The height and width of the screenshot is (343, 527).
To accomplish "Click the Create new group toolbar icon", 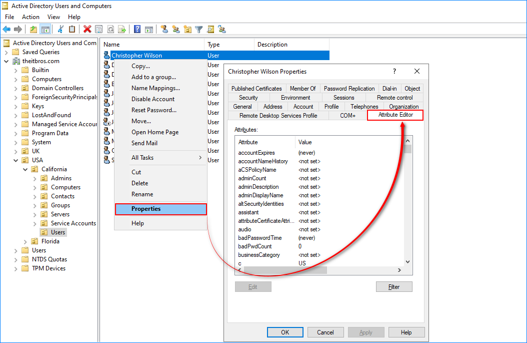I will 176,29.
